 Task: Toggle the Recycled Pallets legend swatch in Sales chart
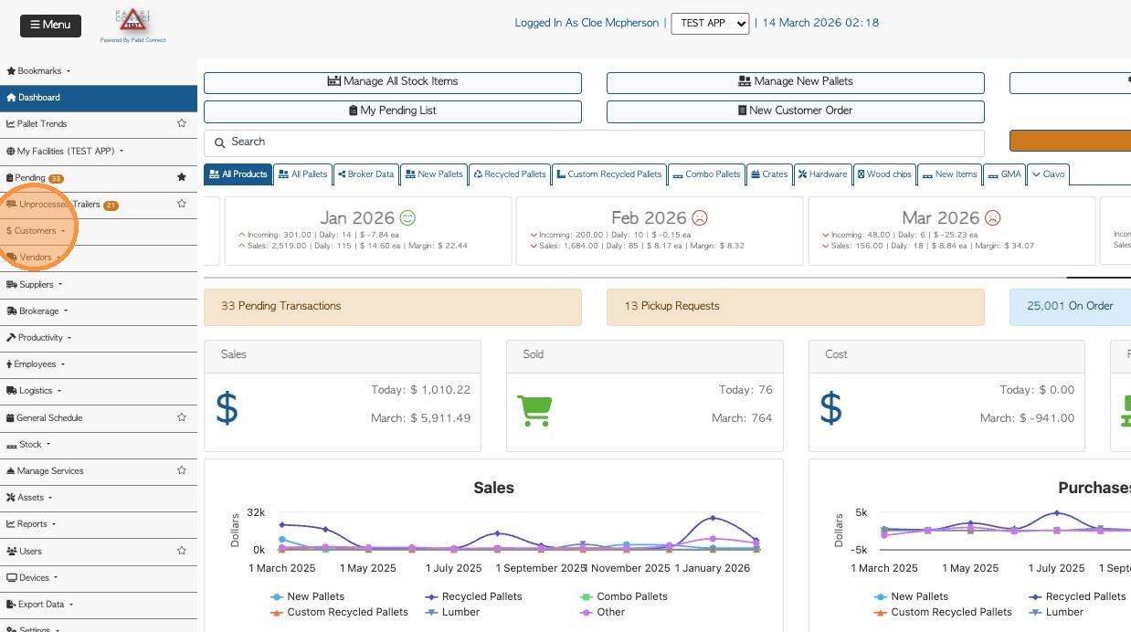[x=429, y=596]
